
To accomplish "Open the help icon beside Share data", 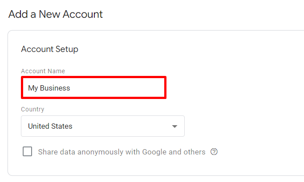I will point(214,152).
